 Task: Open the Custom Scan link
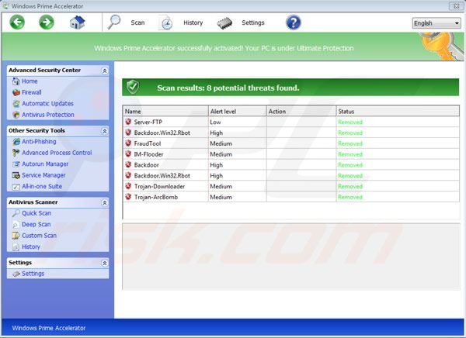pos(40,236)
